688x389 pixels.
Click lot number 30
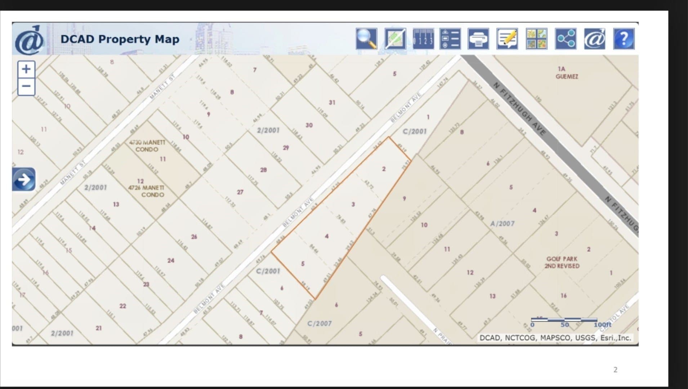click(x=309, y=125)
